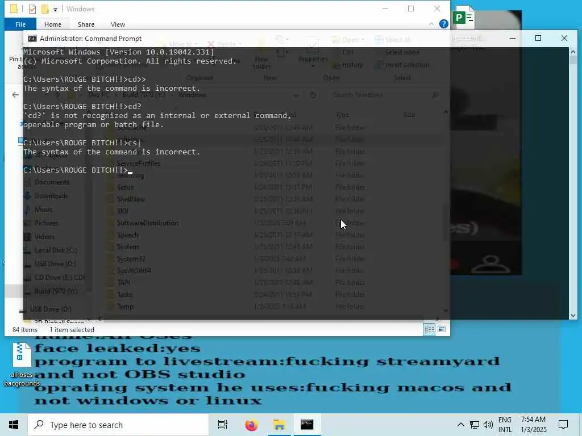582x436 pixels.
Task: Minimize the Command Prompt window
Action: click(x=513, y=38)
